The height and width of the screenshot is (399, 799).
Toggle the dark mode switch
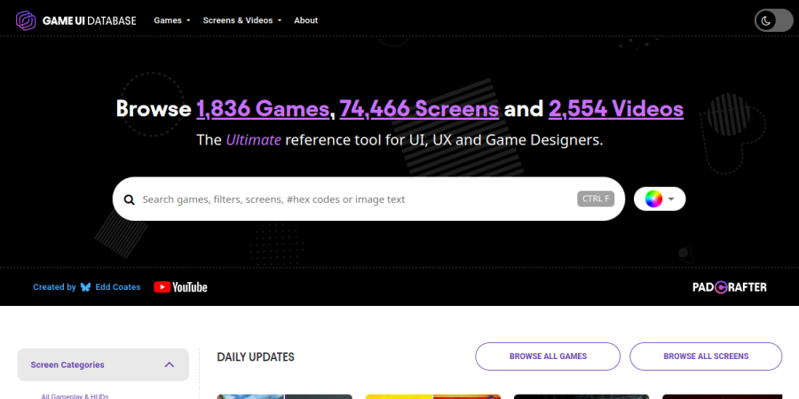click(773, 20)
